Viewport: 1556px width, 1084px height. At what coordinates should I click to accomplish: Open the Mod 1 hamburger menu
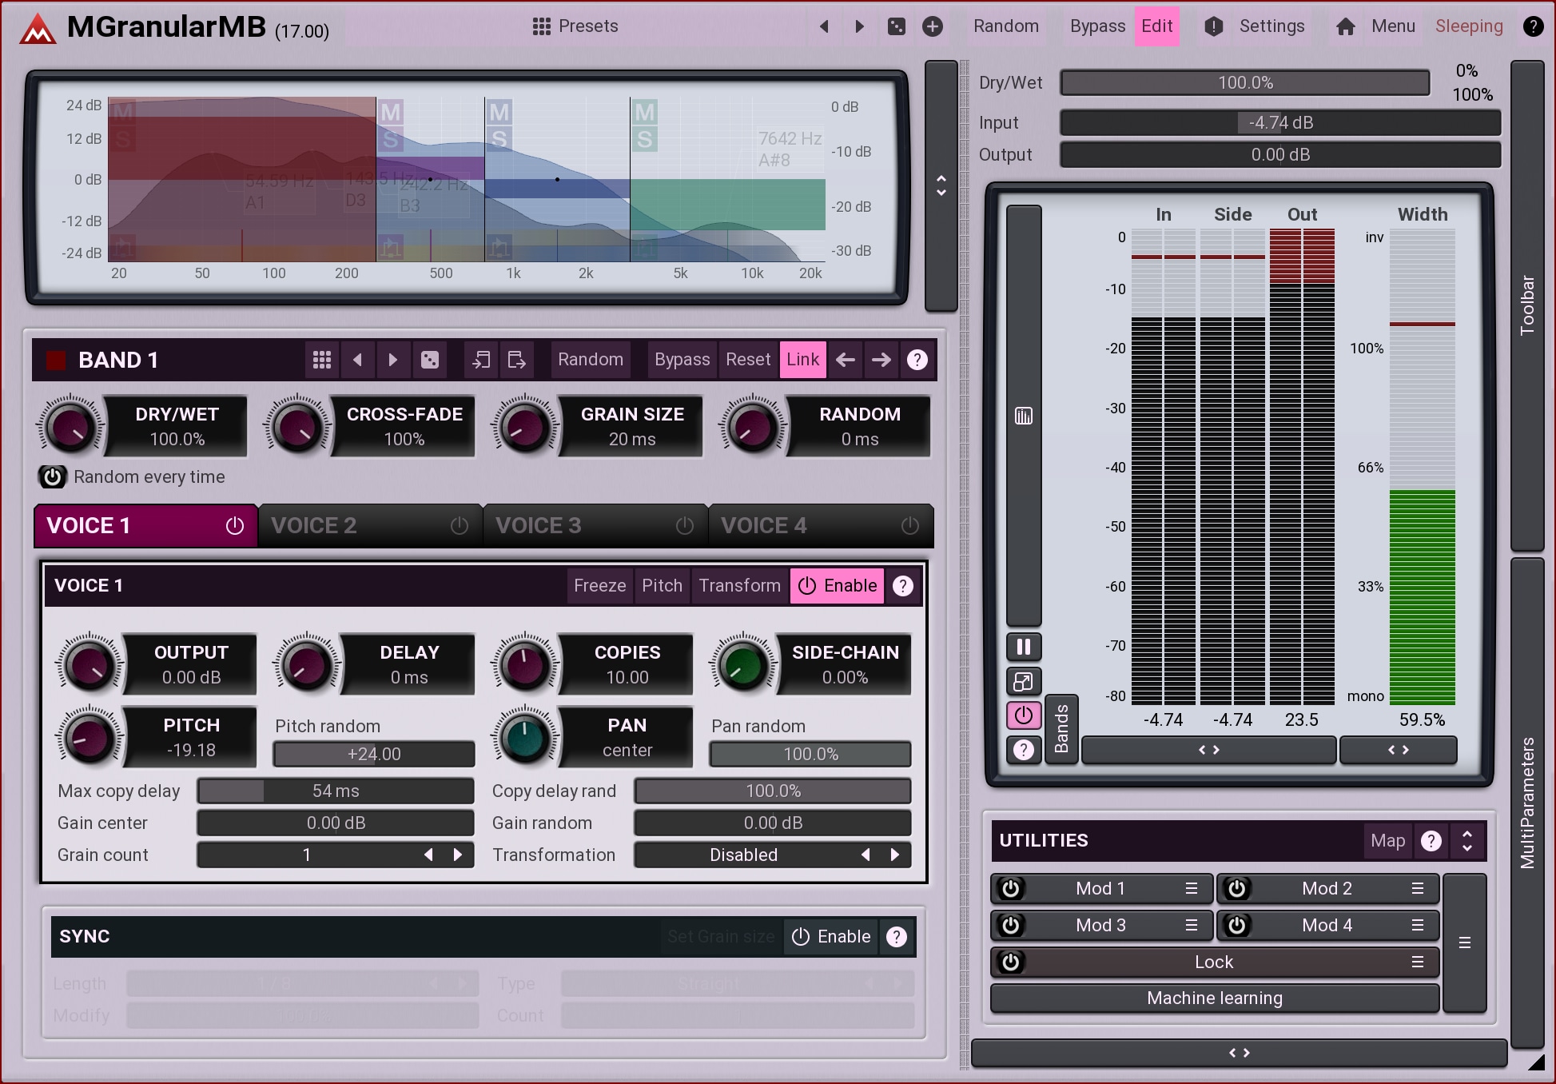point(1191,888)
